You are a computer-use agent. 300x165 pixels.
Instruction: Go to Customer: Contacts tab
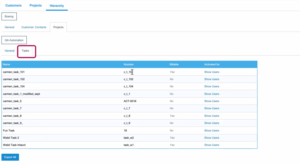[x=34, y=27]
